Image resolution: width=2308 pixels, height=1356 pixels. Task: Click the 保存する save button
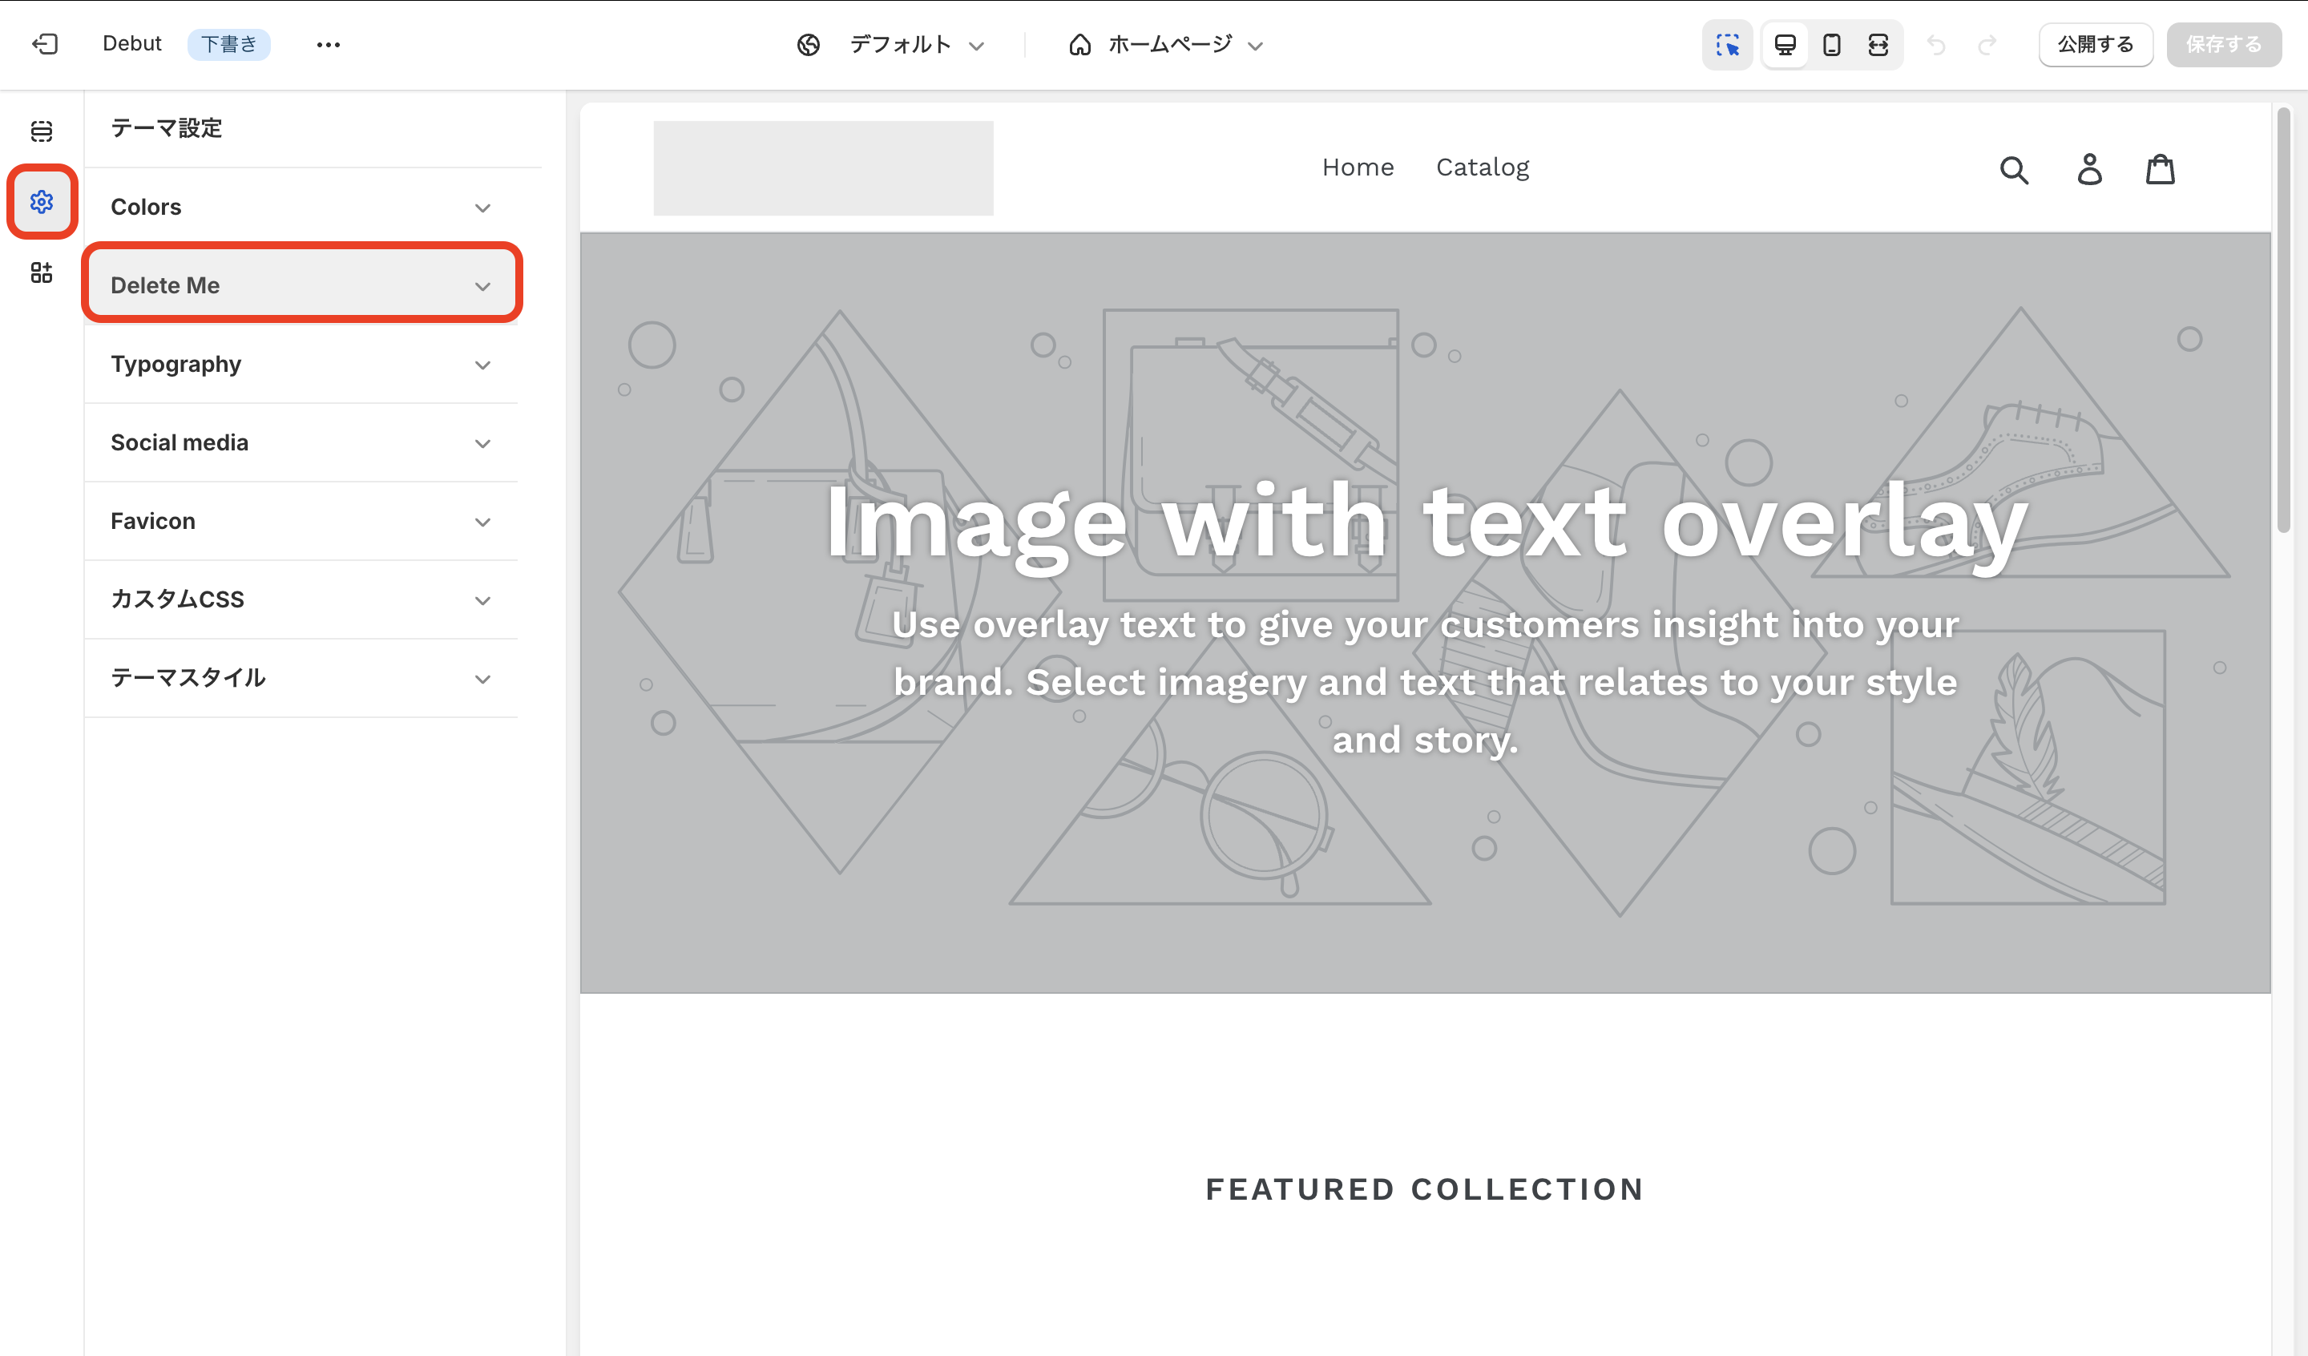click(2223, 45)
